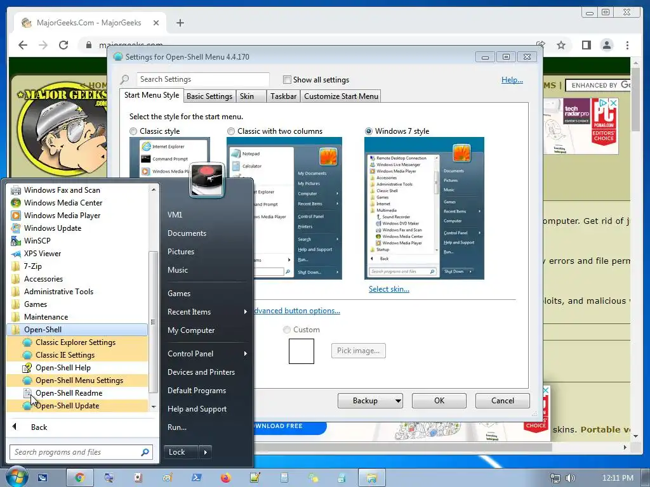Expand the 7-Zip folder
This screenshot has width=650, height=487.
click(77, 266)
